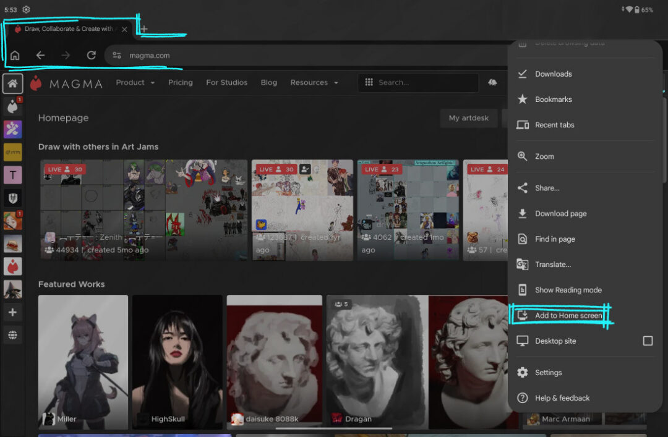
Task: Open the Home icon in Magma's sidebar
Action: point(13,83)
